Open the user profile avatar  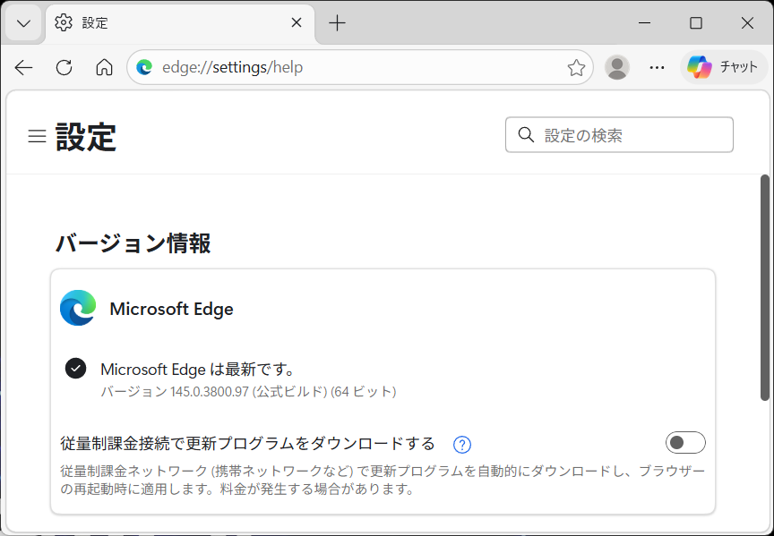click(x=617, y=67)
